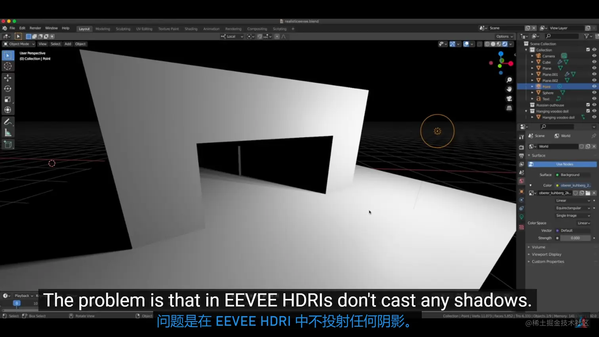Hide the Camera object in outliner
The height and width of the screenshot is (337, 599).
point(594,56)
